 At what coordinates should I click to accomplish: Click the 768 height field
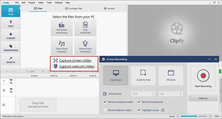tap(171, 94)
